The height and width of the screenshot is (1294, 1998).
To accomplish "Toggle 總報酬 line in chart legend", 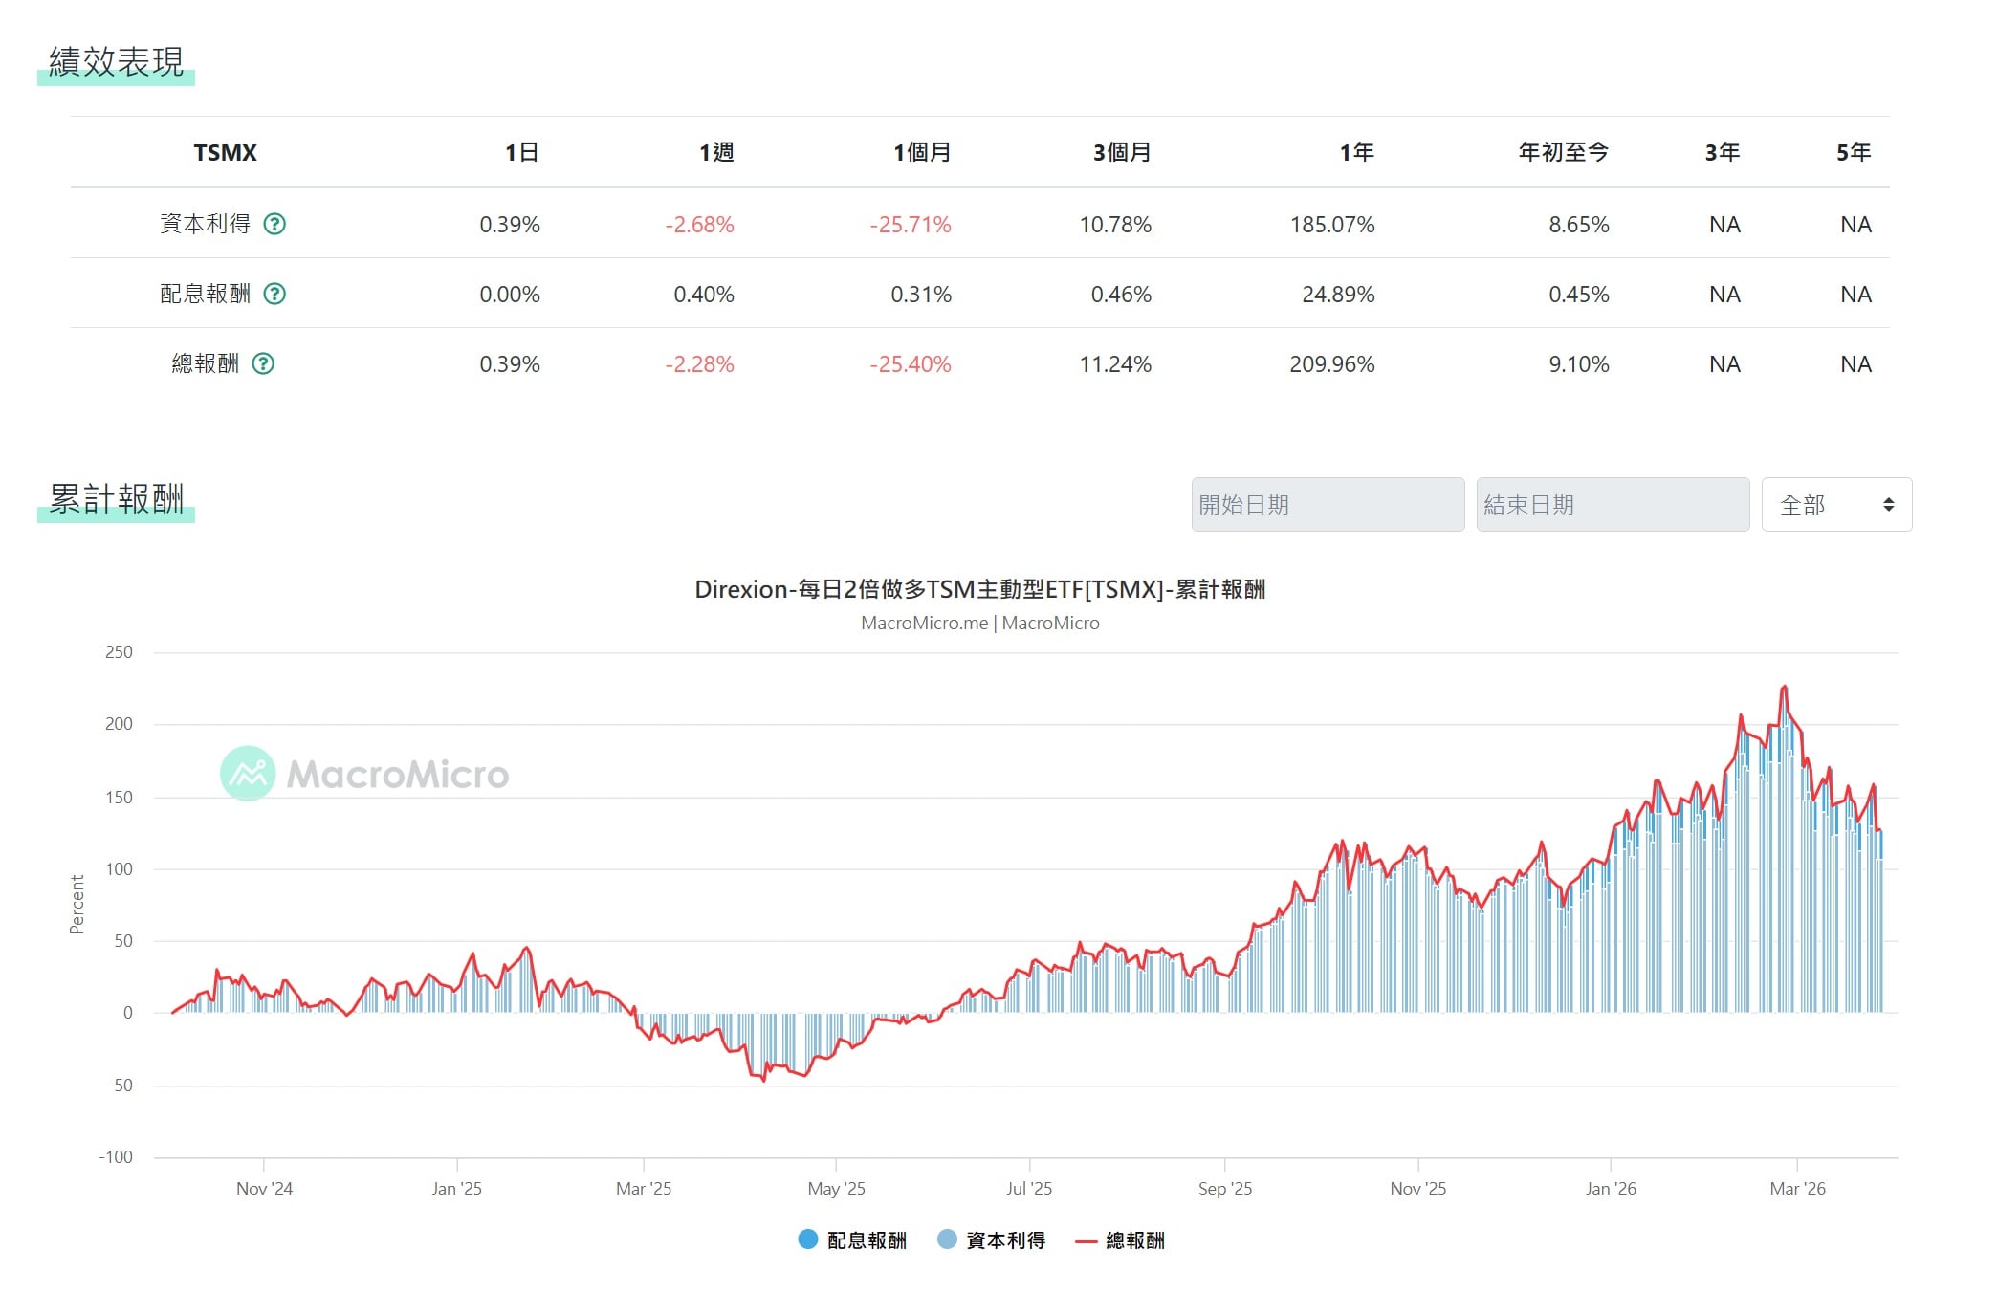I will 1134,1240.
